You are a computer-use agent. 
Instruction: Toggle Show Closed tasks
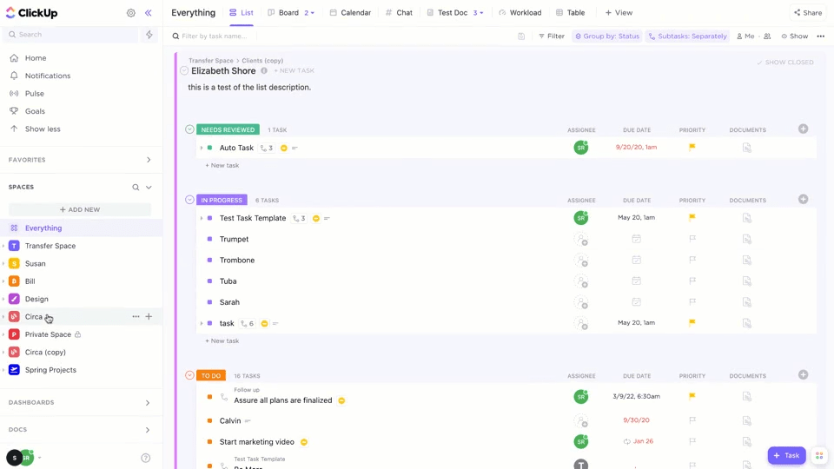tap(785, 63)
